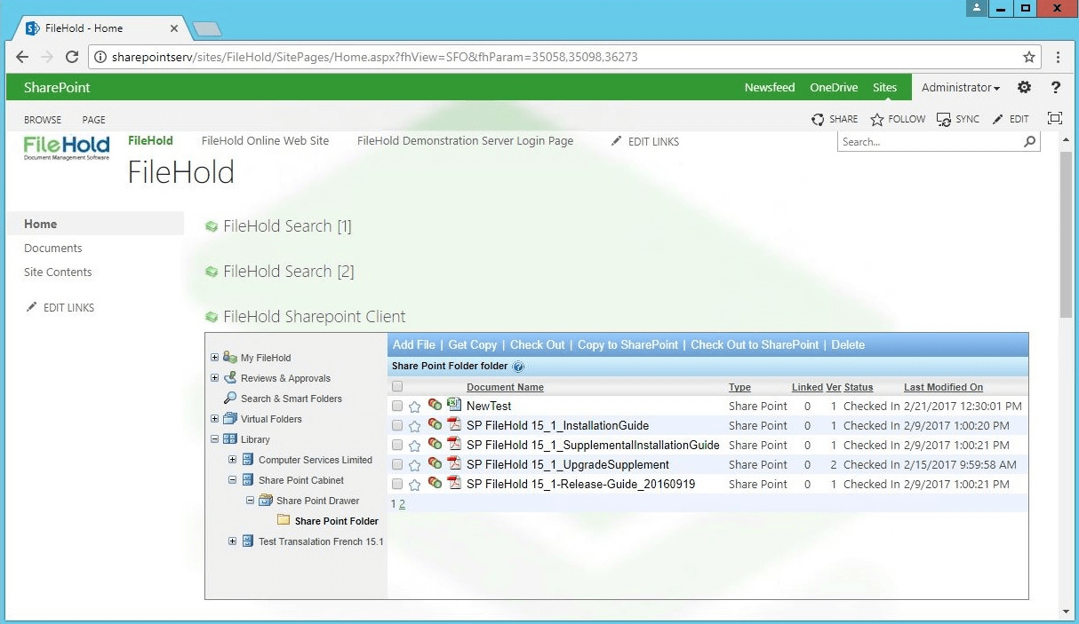Open the settings gear in SharePoint bar

1024,87
